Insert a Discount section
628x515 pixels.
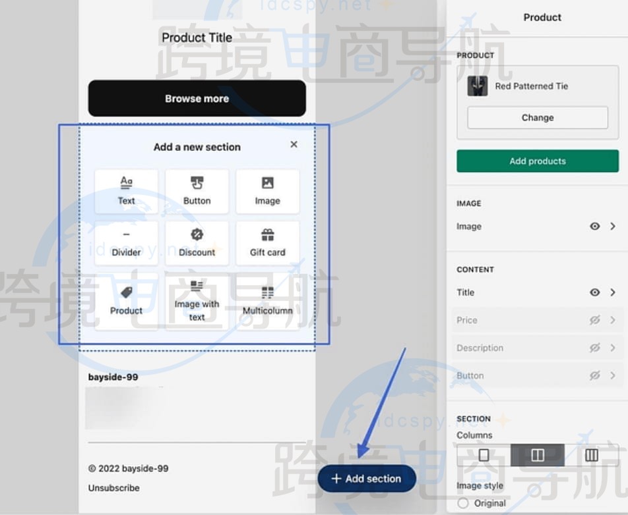tap(197, 242)
